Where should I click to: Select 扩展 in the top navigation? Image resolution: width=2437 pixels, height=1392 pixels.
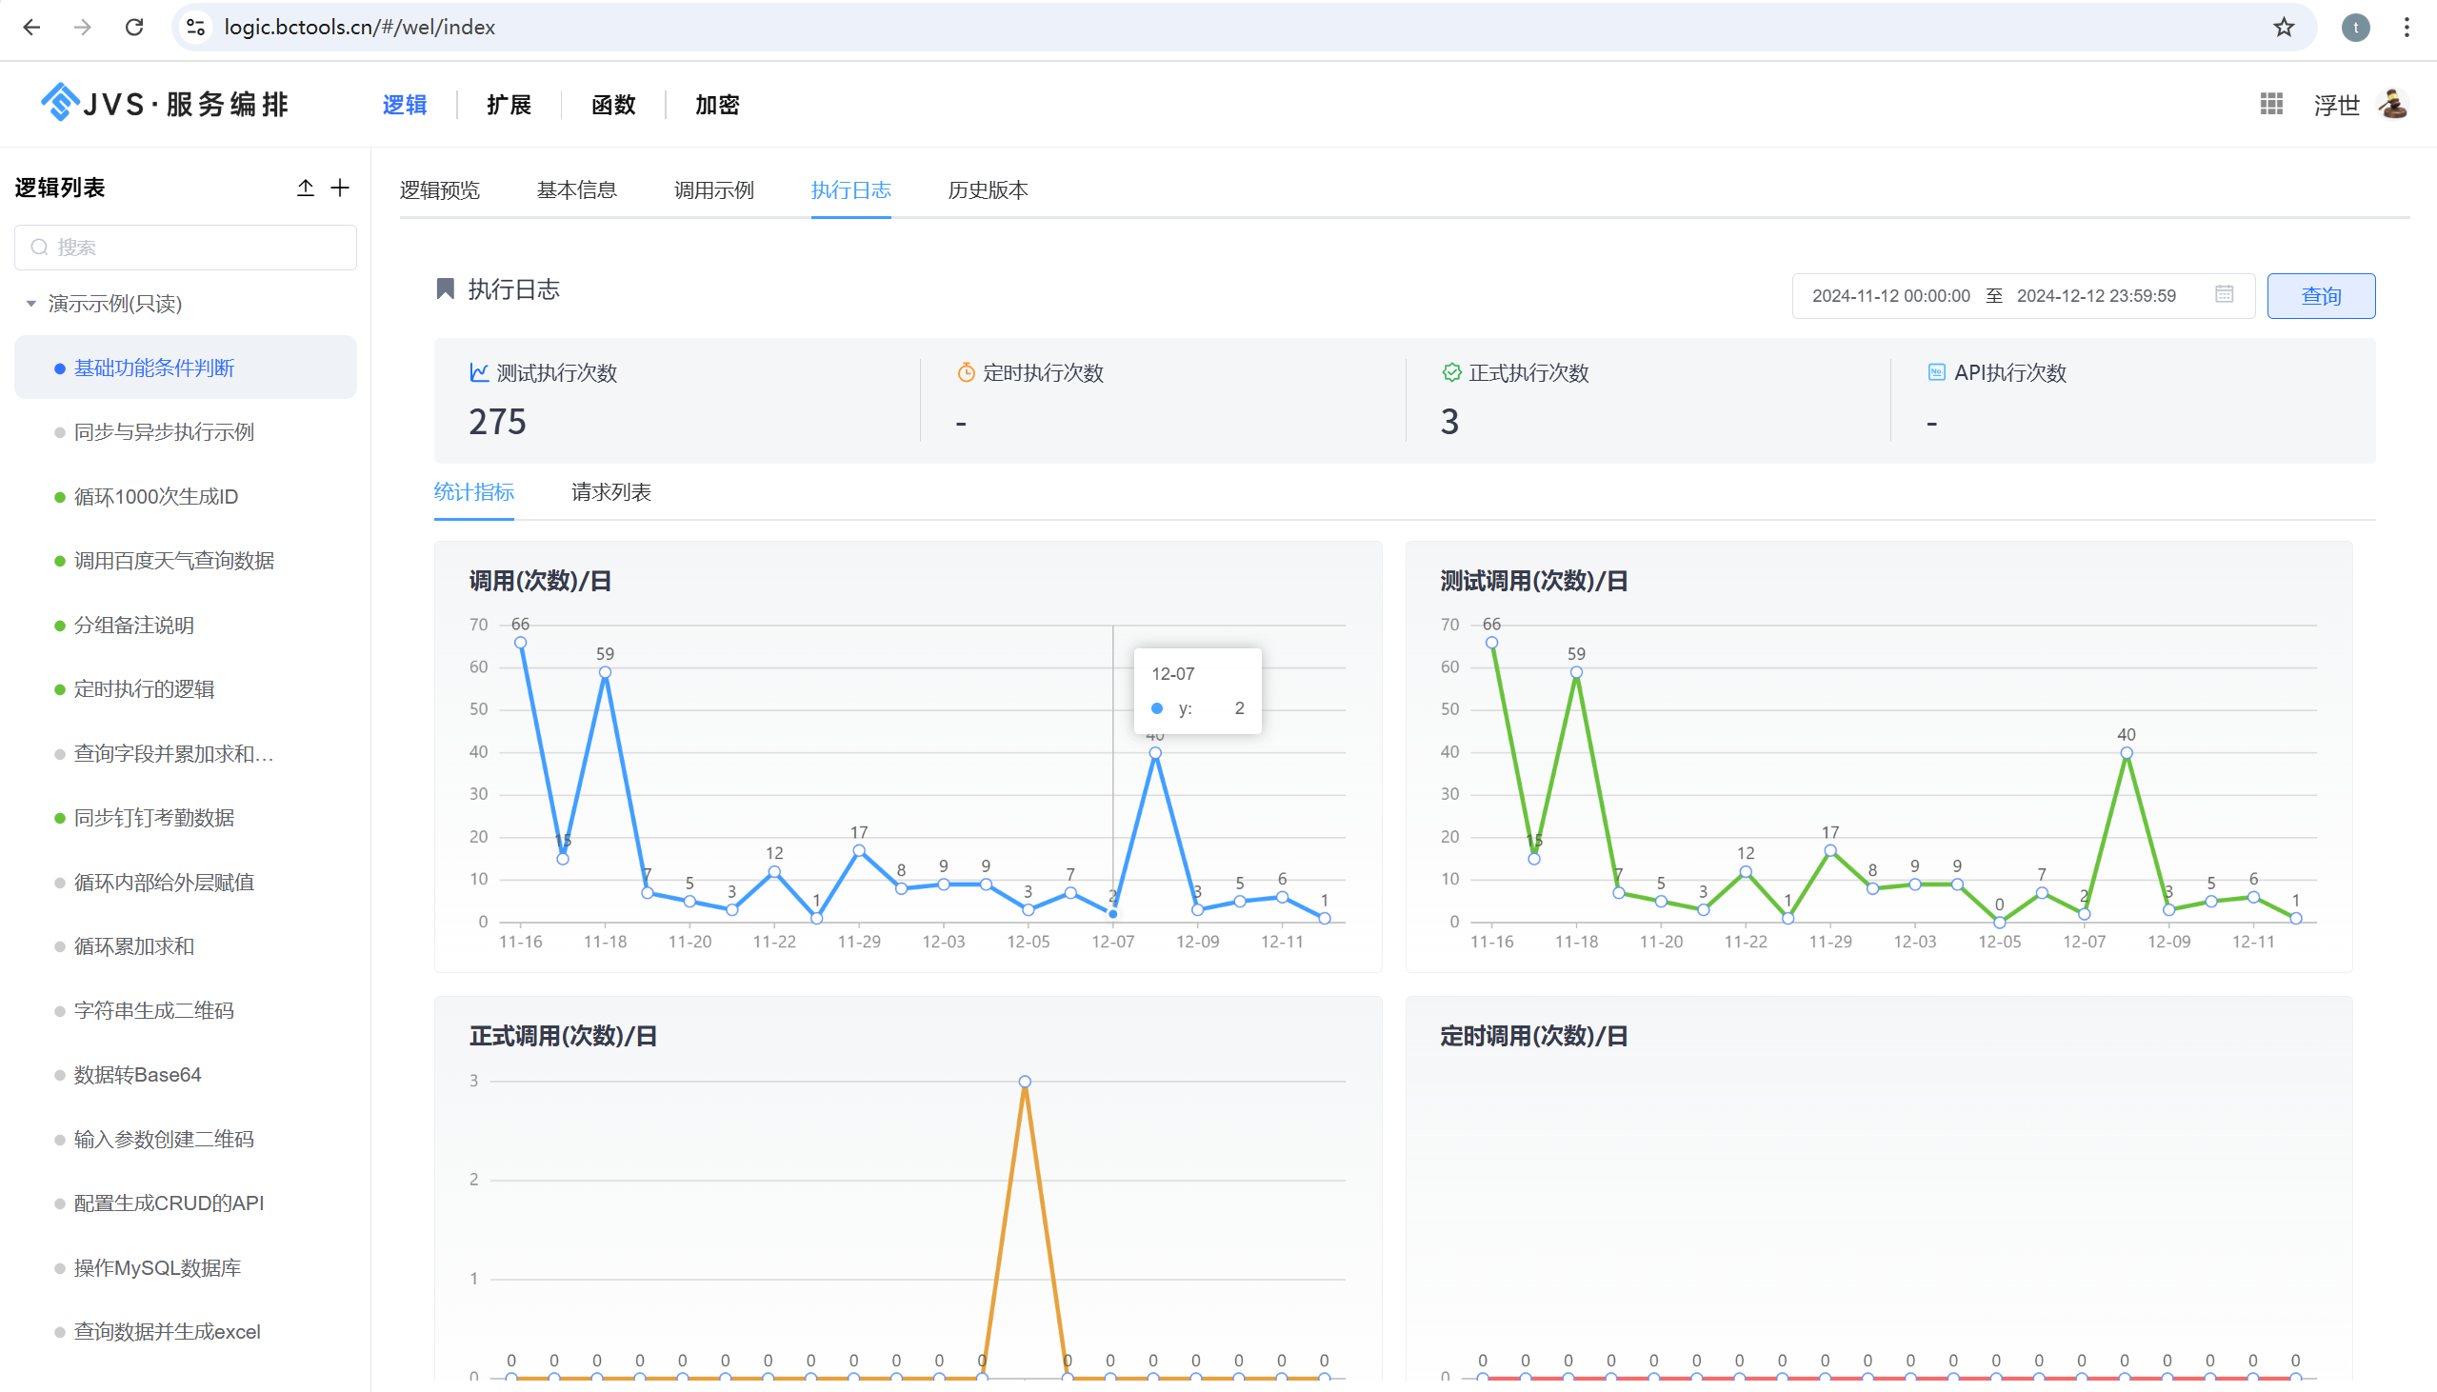(x=508, y=105)
